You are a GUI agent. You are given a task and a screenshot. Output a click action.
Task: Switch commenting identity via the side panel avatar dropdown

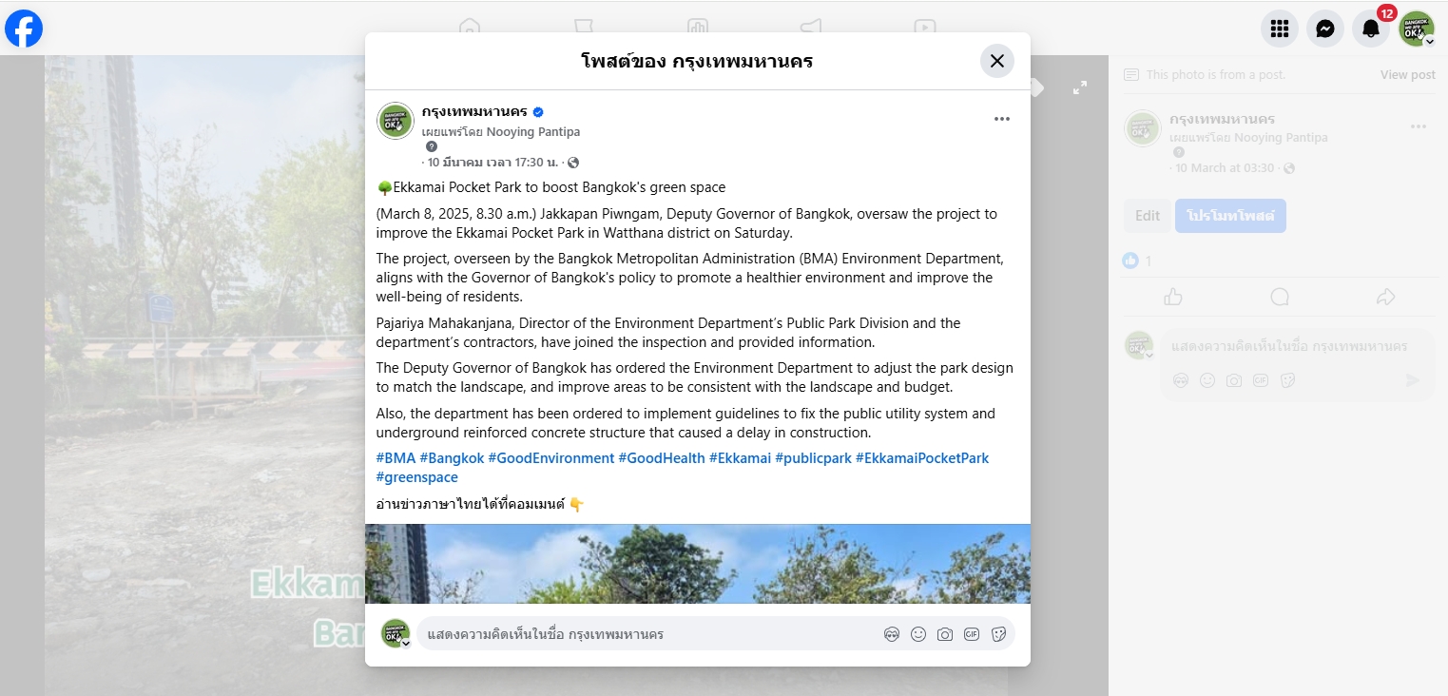[x=1139, y=346]
